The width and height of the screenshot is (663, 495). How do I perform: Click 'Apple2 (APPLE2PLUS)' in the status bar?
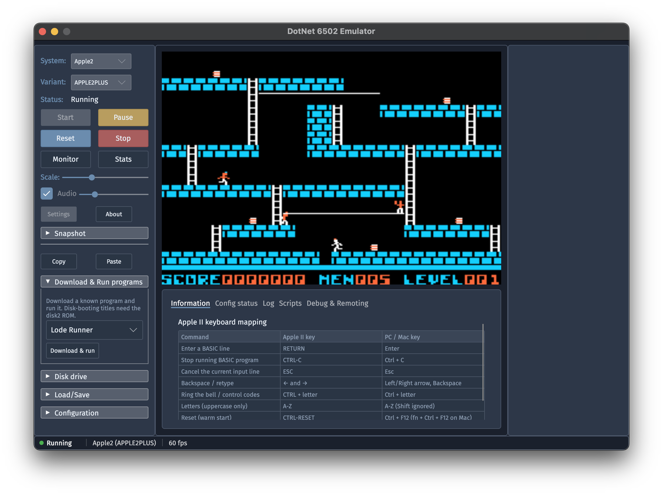coord(124,443)
